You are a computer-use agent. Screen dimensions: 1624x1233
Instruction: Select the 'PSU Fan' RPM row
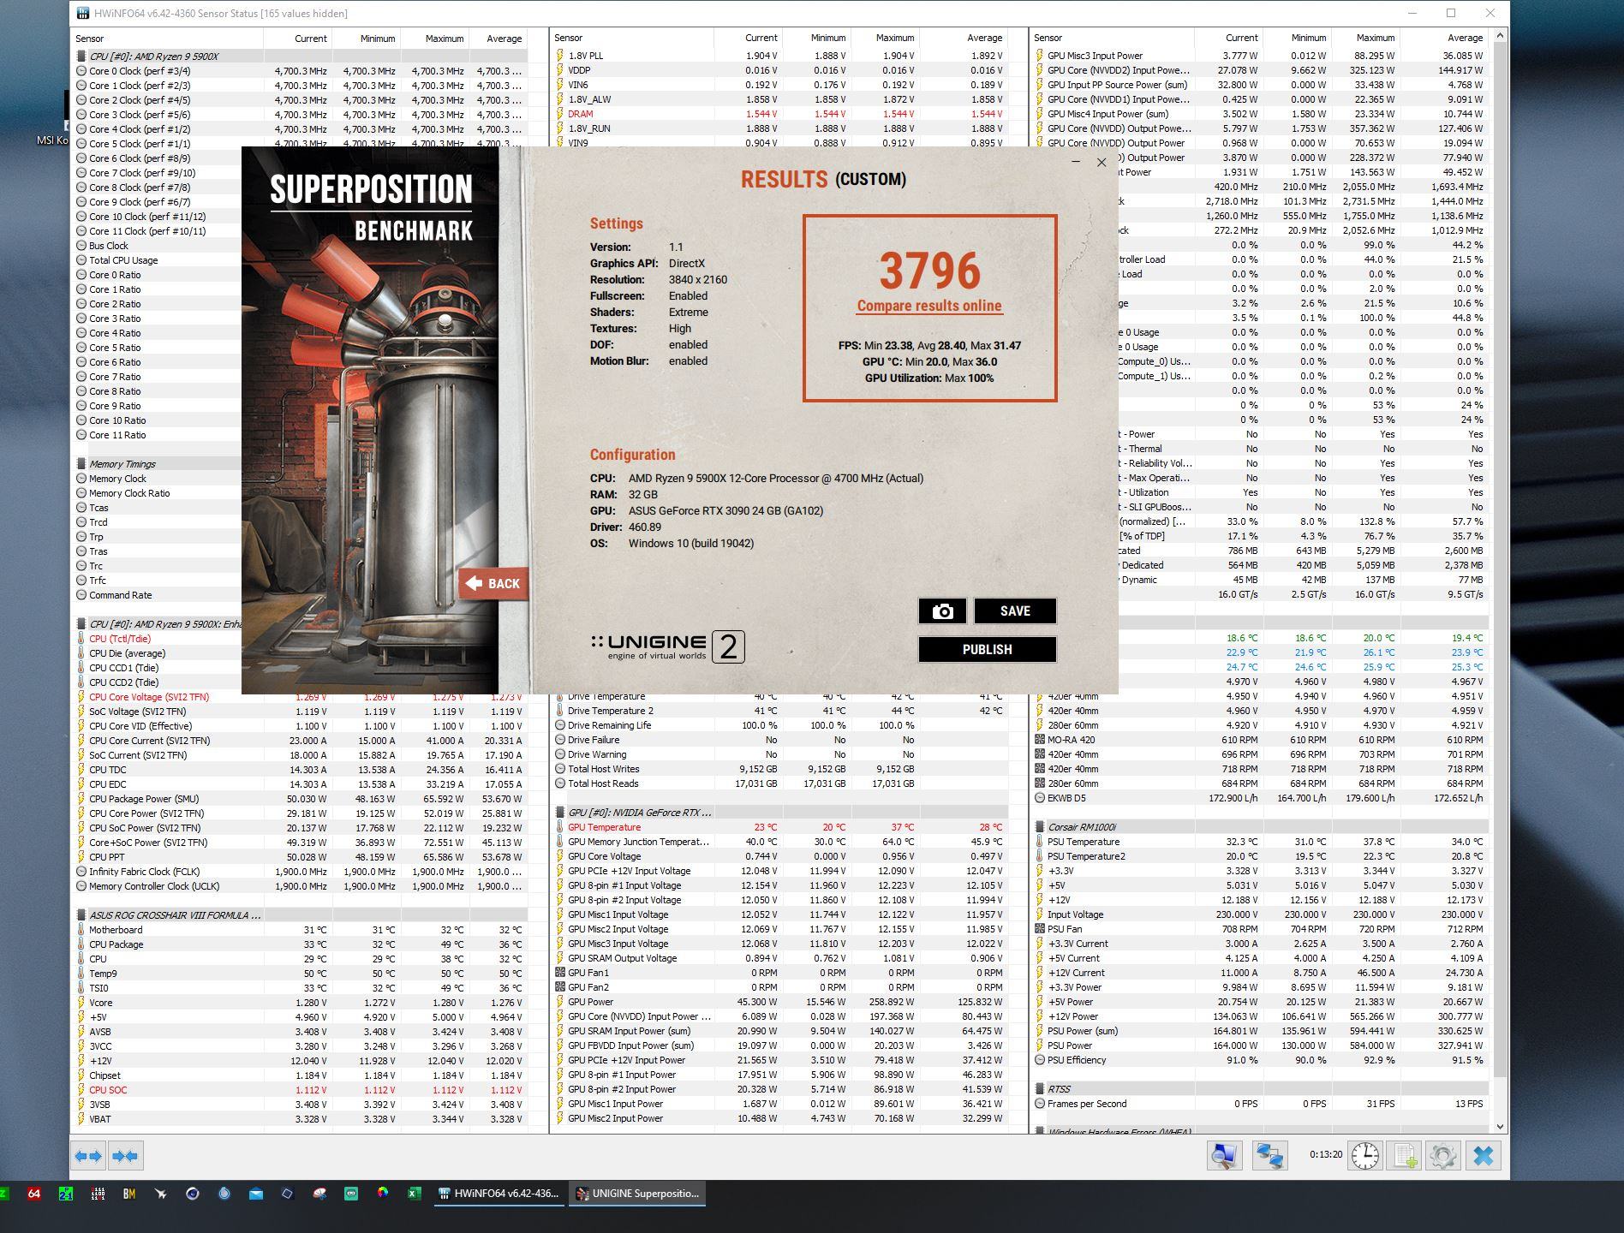click(x=1260, y=929)
